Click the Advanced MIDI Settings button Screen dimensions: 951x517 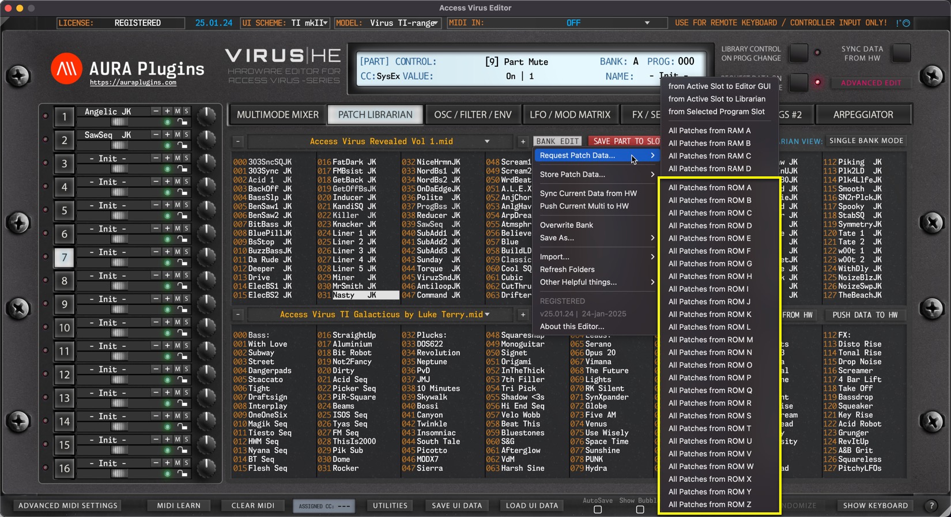[68, 505]
